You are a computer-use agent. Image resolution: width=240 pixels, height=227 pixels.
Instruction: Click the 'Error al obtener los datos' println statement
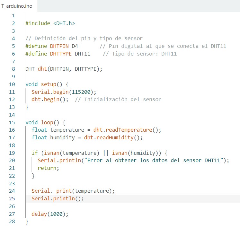coord(133,161)
